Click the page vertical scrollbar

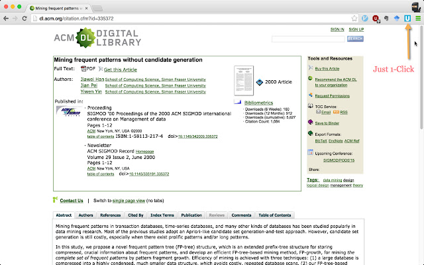[x=421, y=77]
